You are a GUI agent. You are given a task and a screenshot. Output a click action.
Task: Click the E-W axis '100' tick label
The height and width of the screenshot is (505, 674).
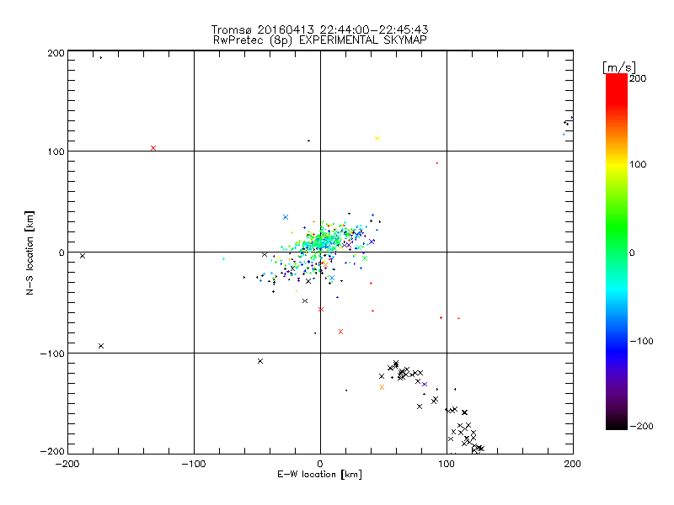pos(447,464)
